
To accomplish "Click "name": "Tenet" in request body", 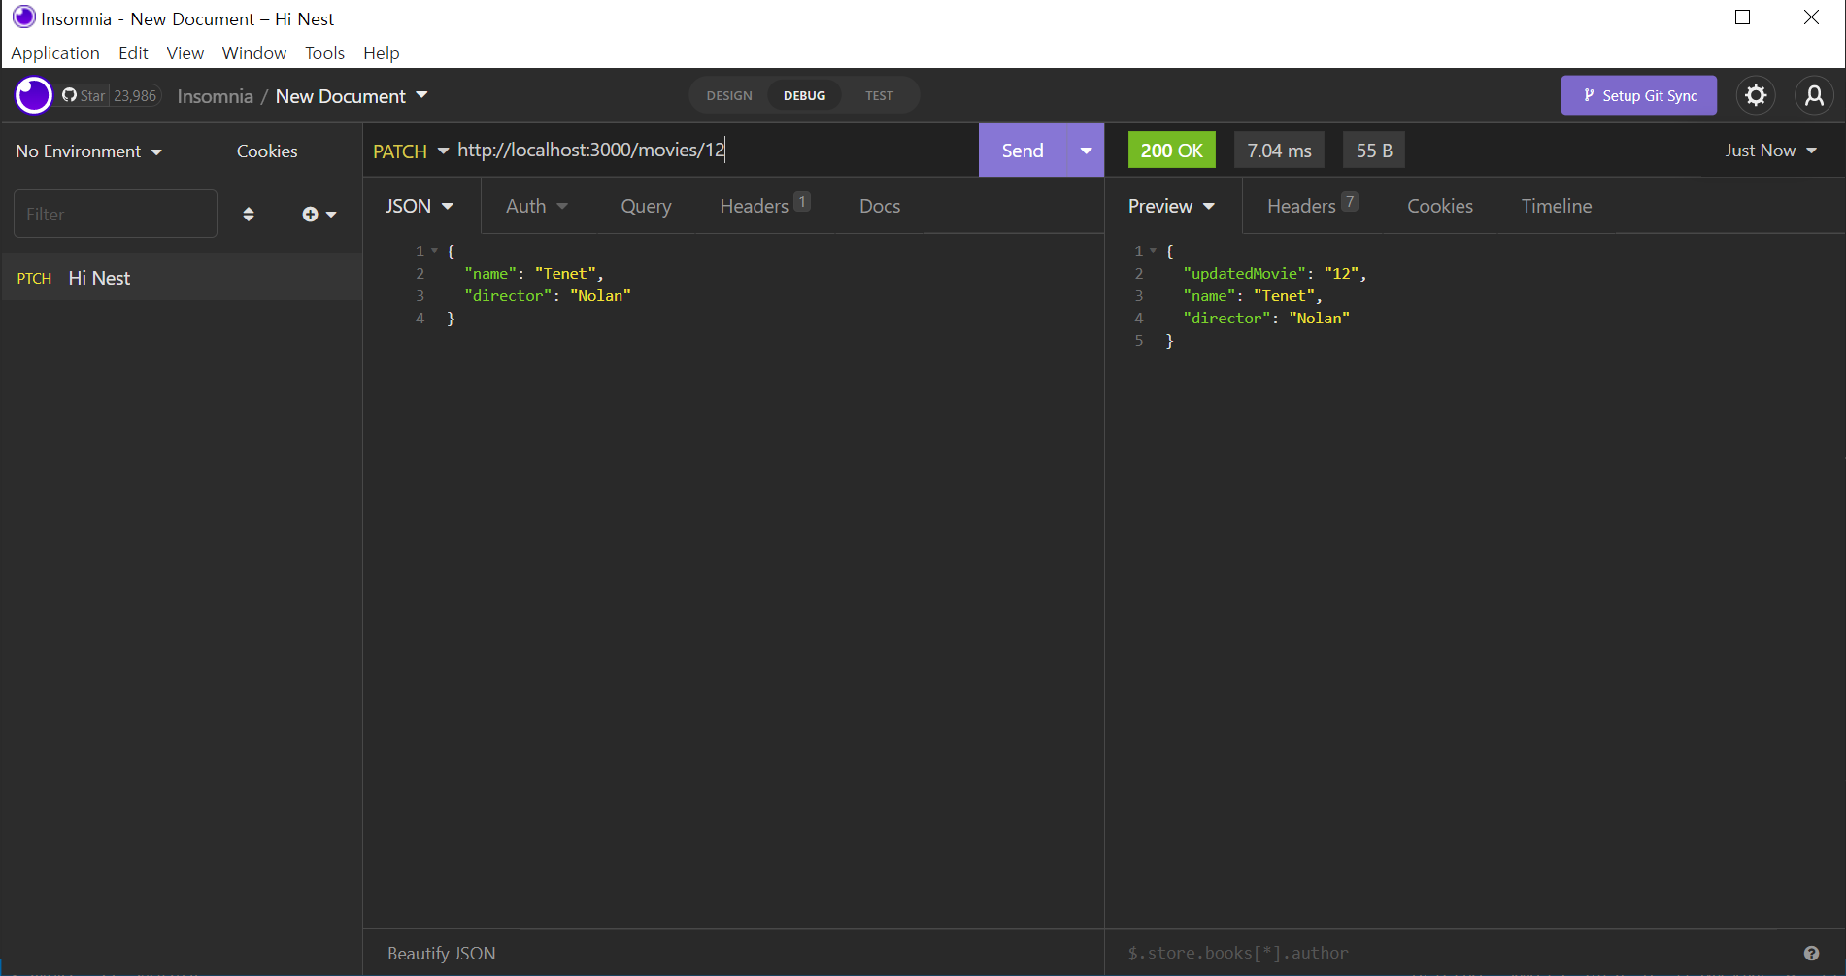I will coord(534,274).
